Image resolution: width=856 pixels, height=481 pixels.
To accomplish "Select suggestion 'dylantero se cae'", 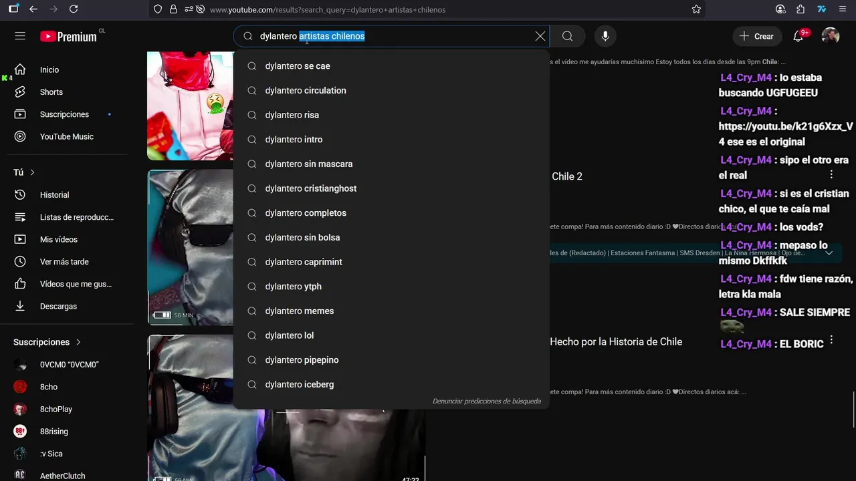I will tap(391, 66).
